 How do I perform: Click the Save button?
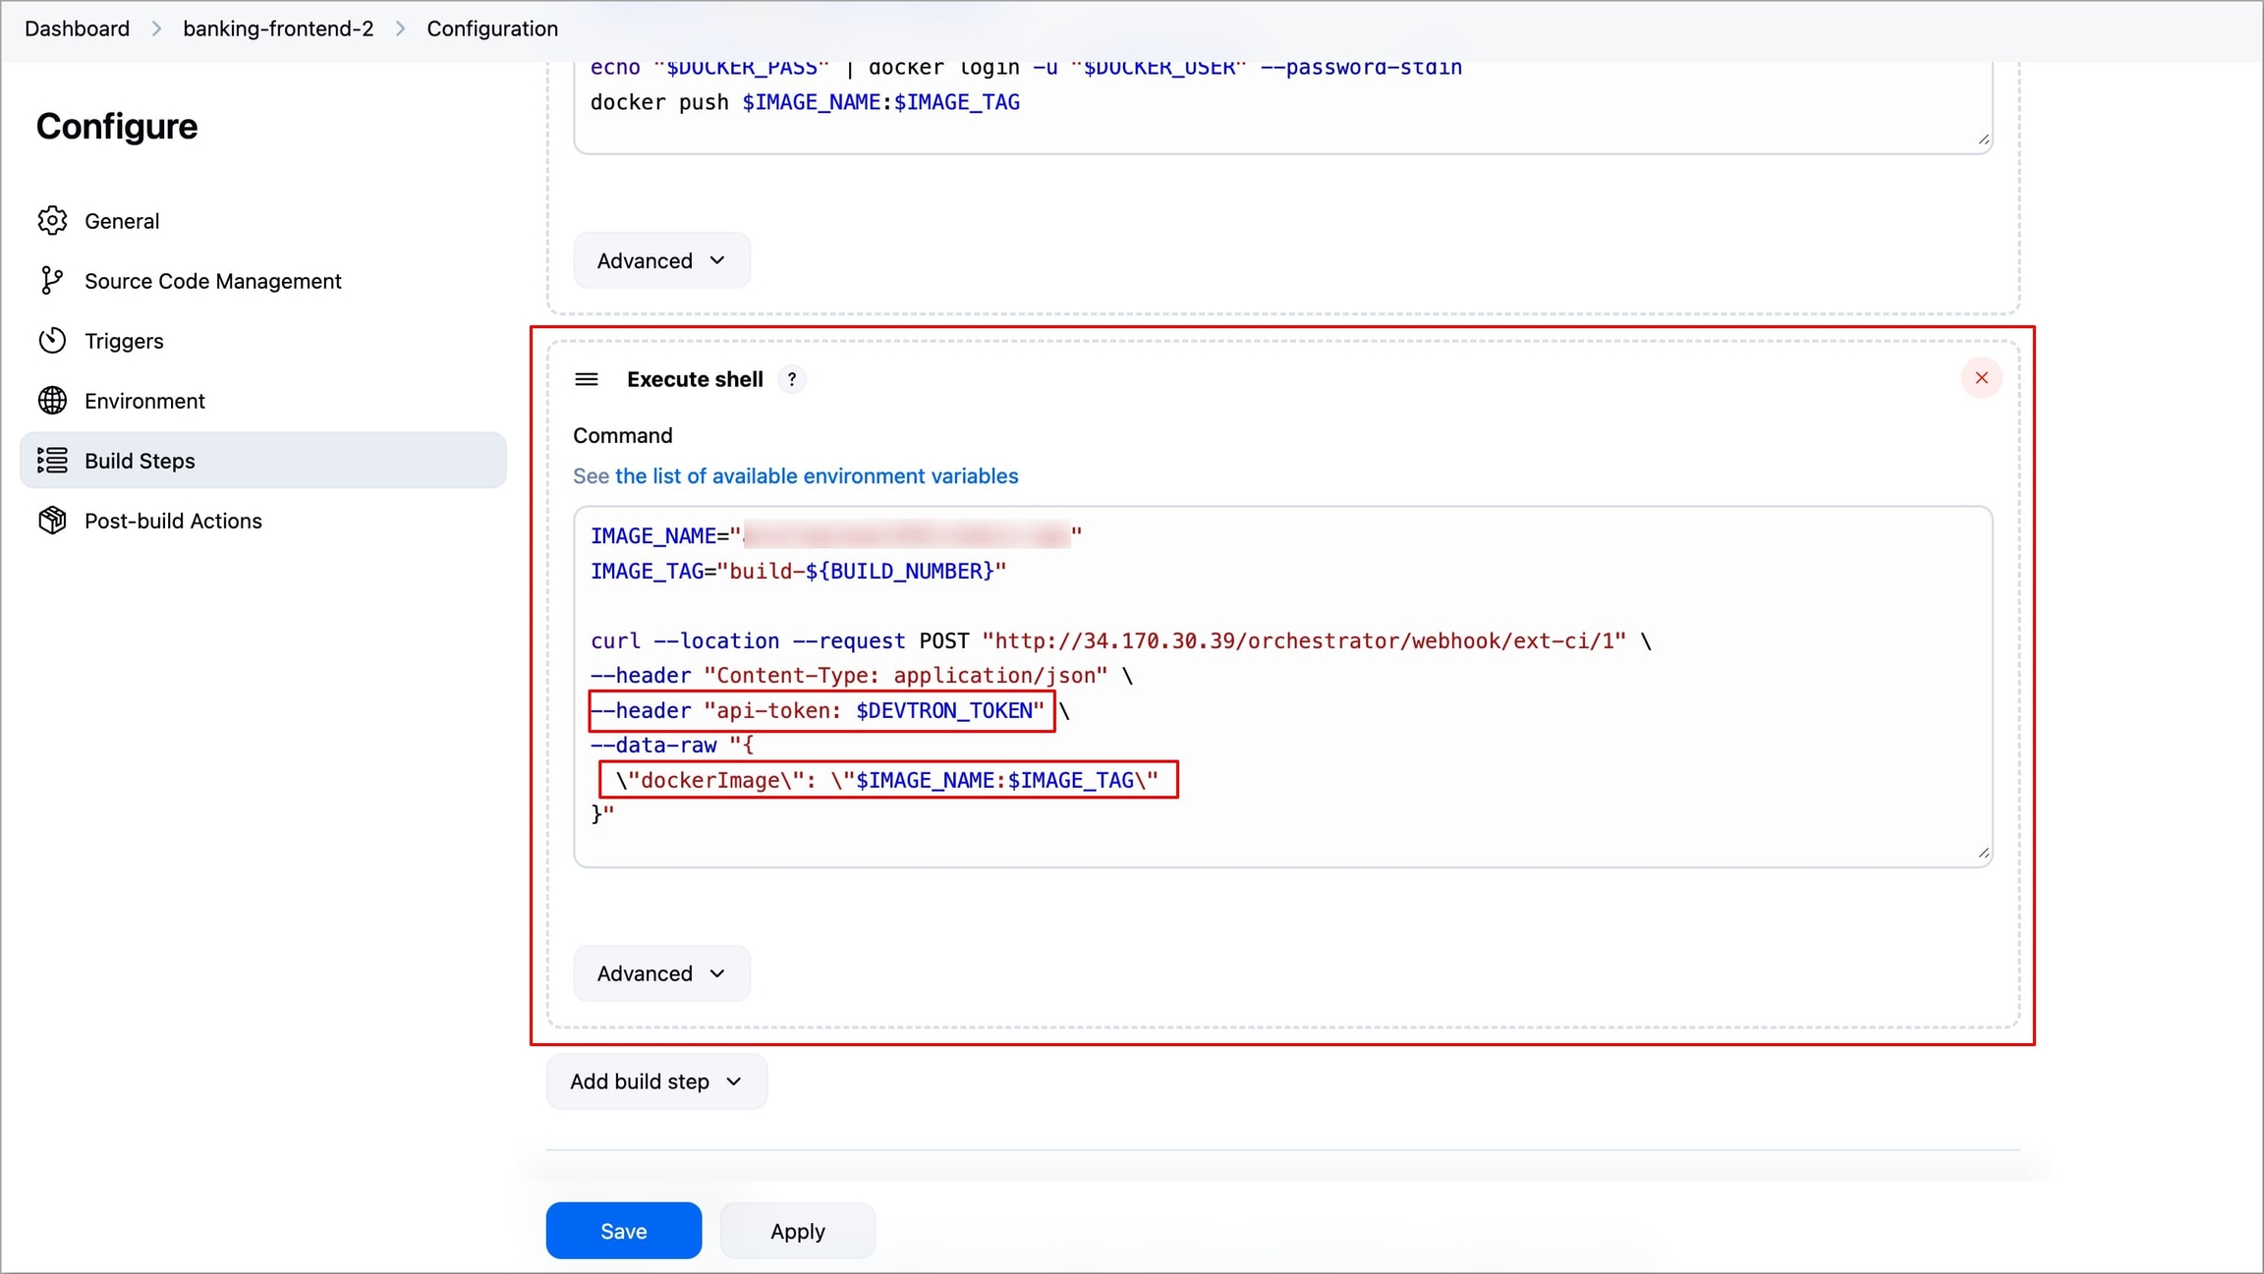[623, 1231]
